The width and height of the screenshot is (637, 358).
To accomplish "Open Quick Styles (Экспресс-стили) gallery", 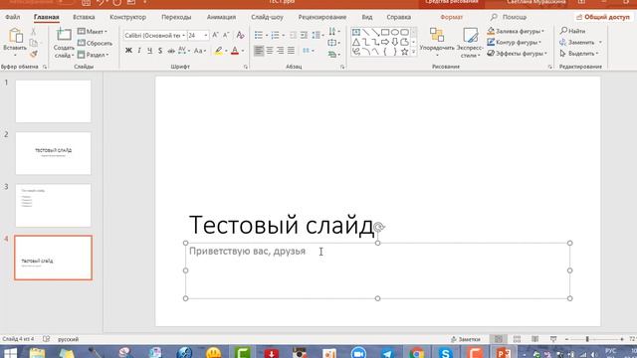I will coord(470,43).
